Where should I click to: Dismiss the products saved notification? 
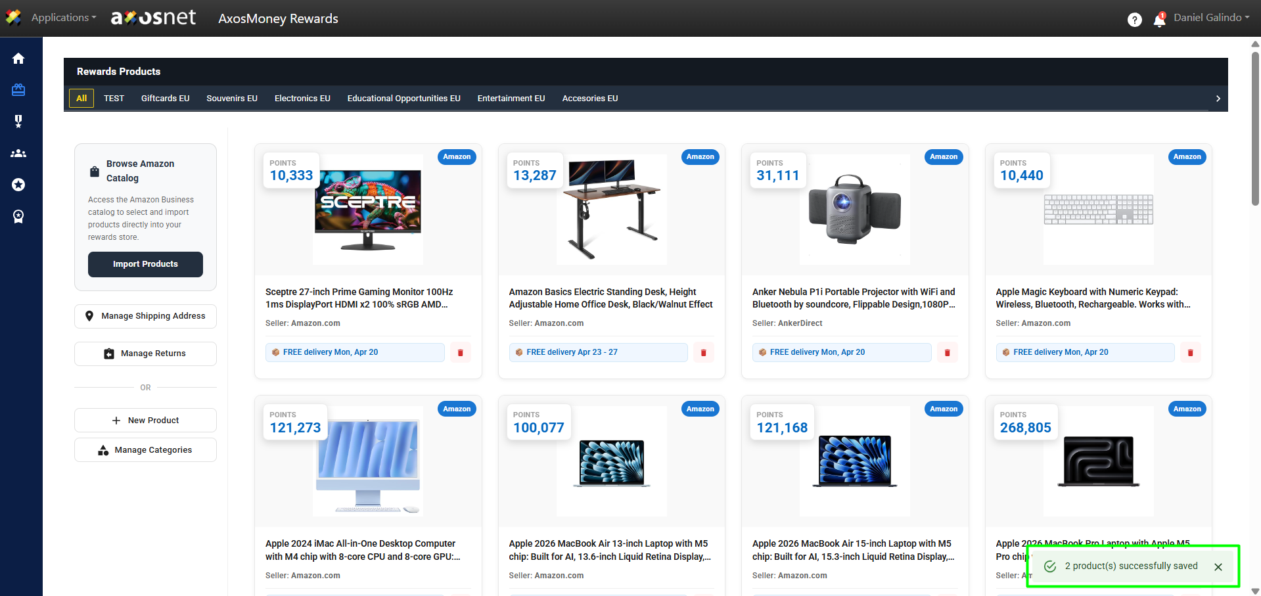1218,567
